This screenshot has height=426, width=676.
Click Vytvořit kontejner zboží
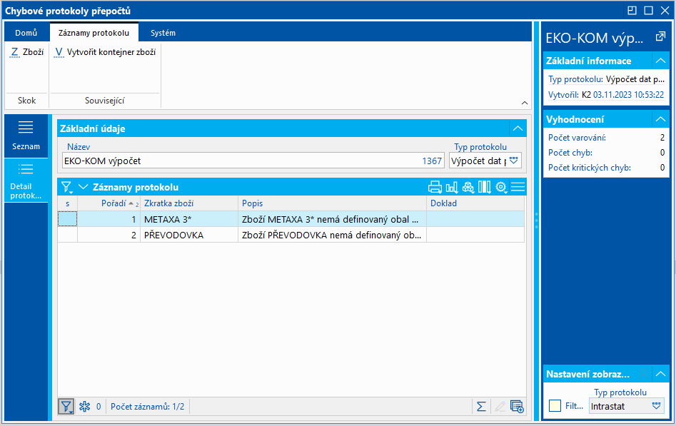[105, 52]
